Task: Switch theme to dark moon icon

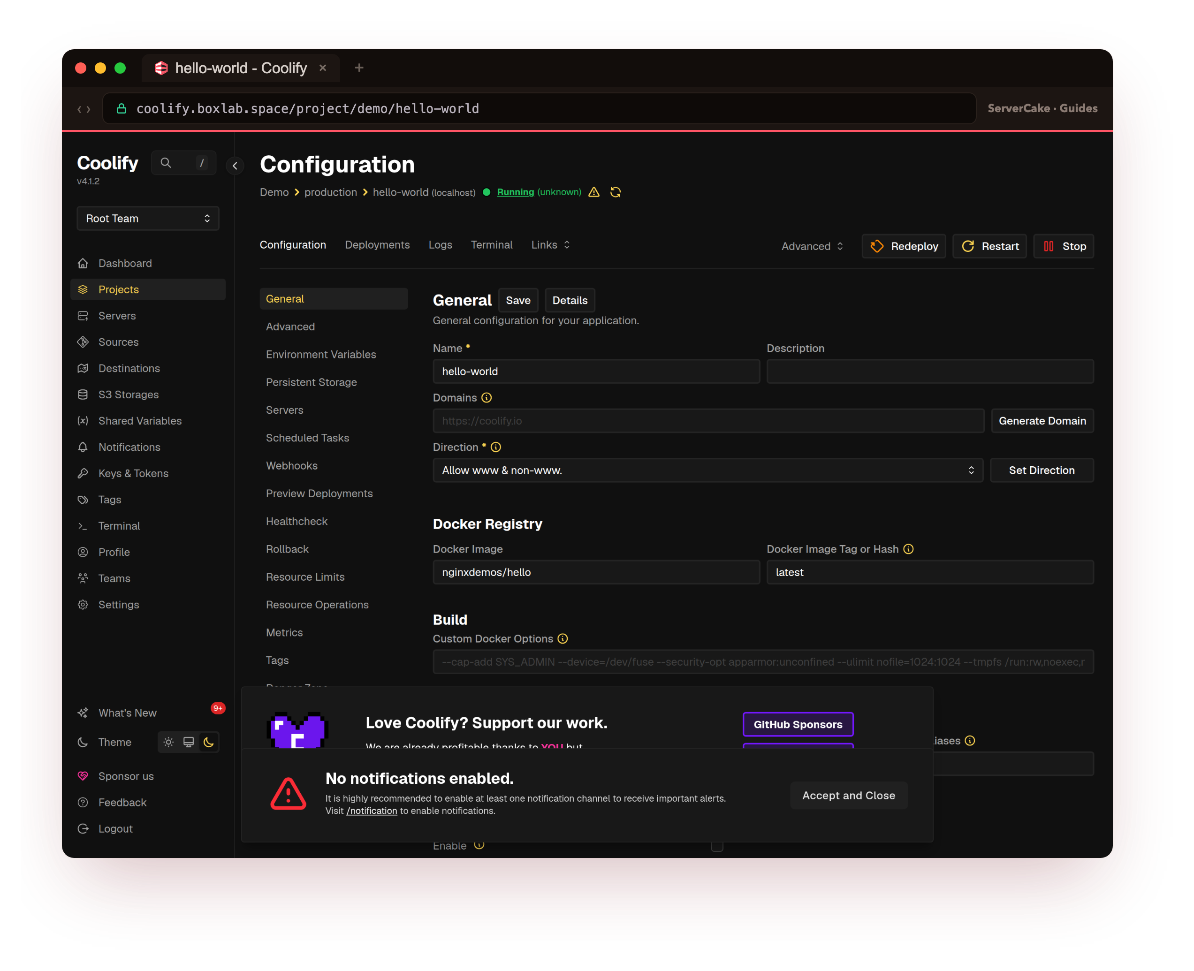Action: click(x=209, y=742)
